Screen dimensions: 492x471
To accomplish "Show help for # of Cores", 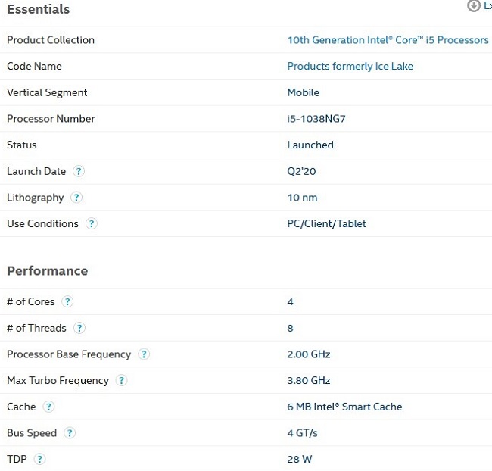I will coord(67,302).
